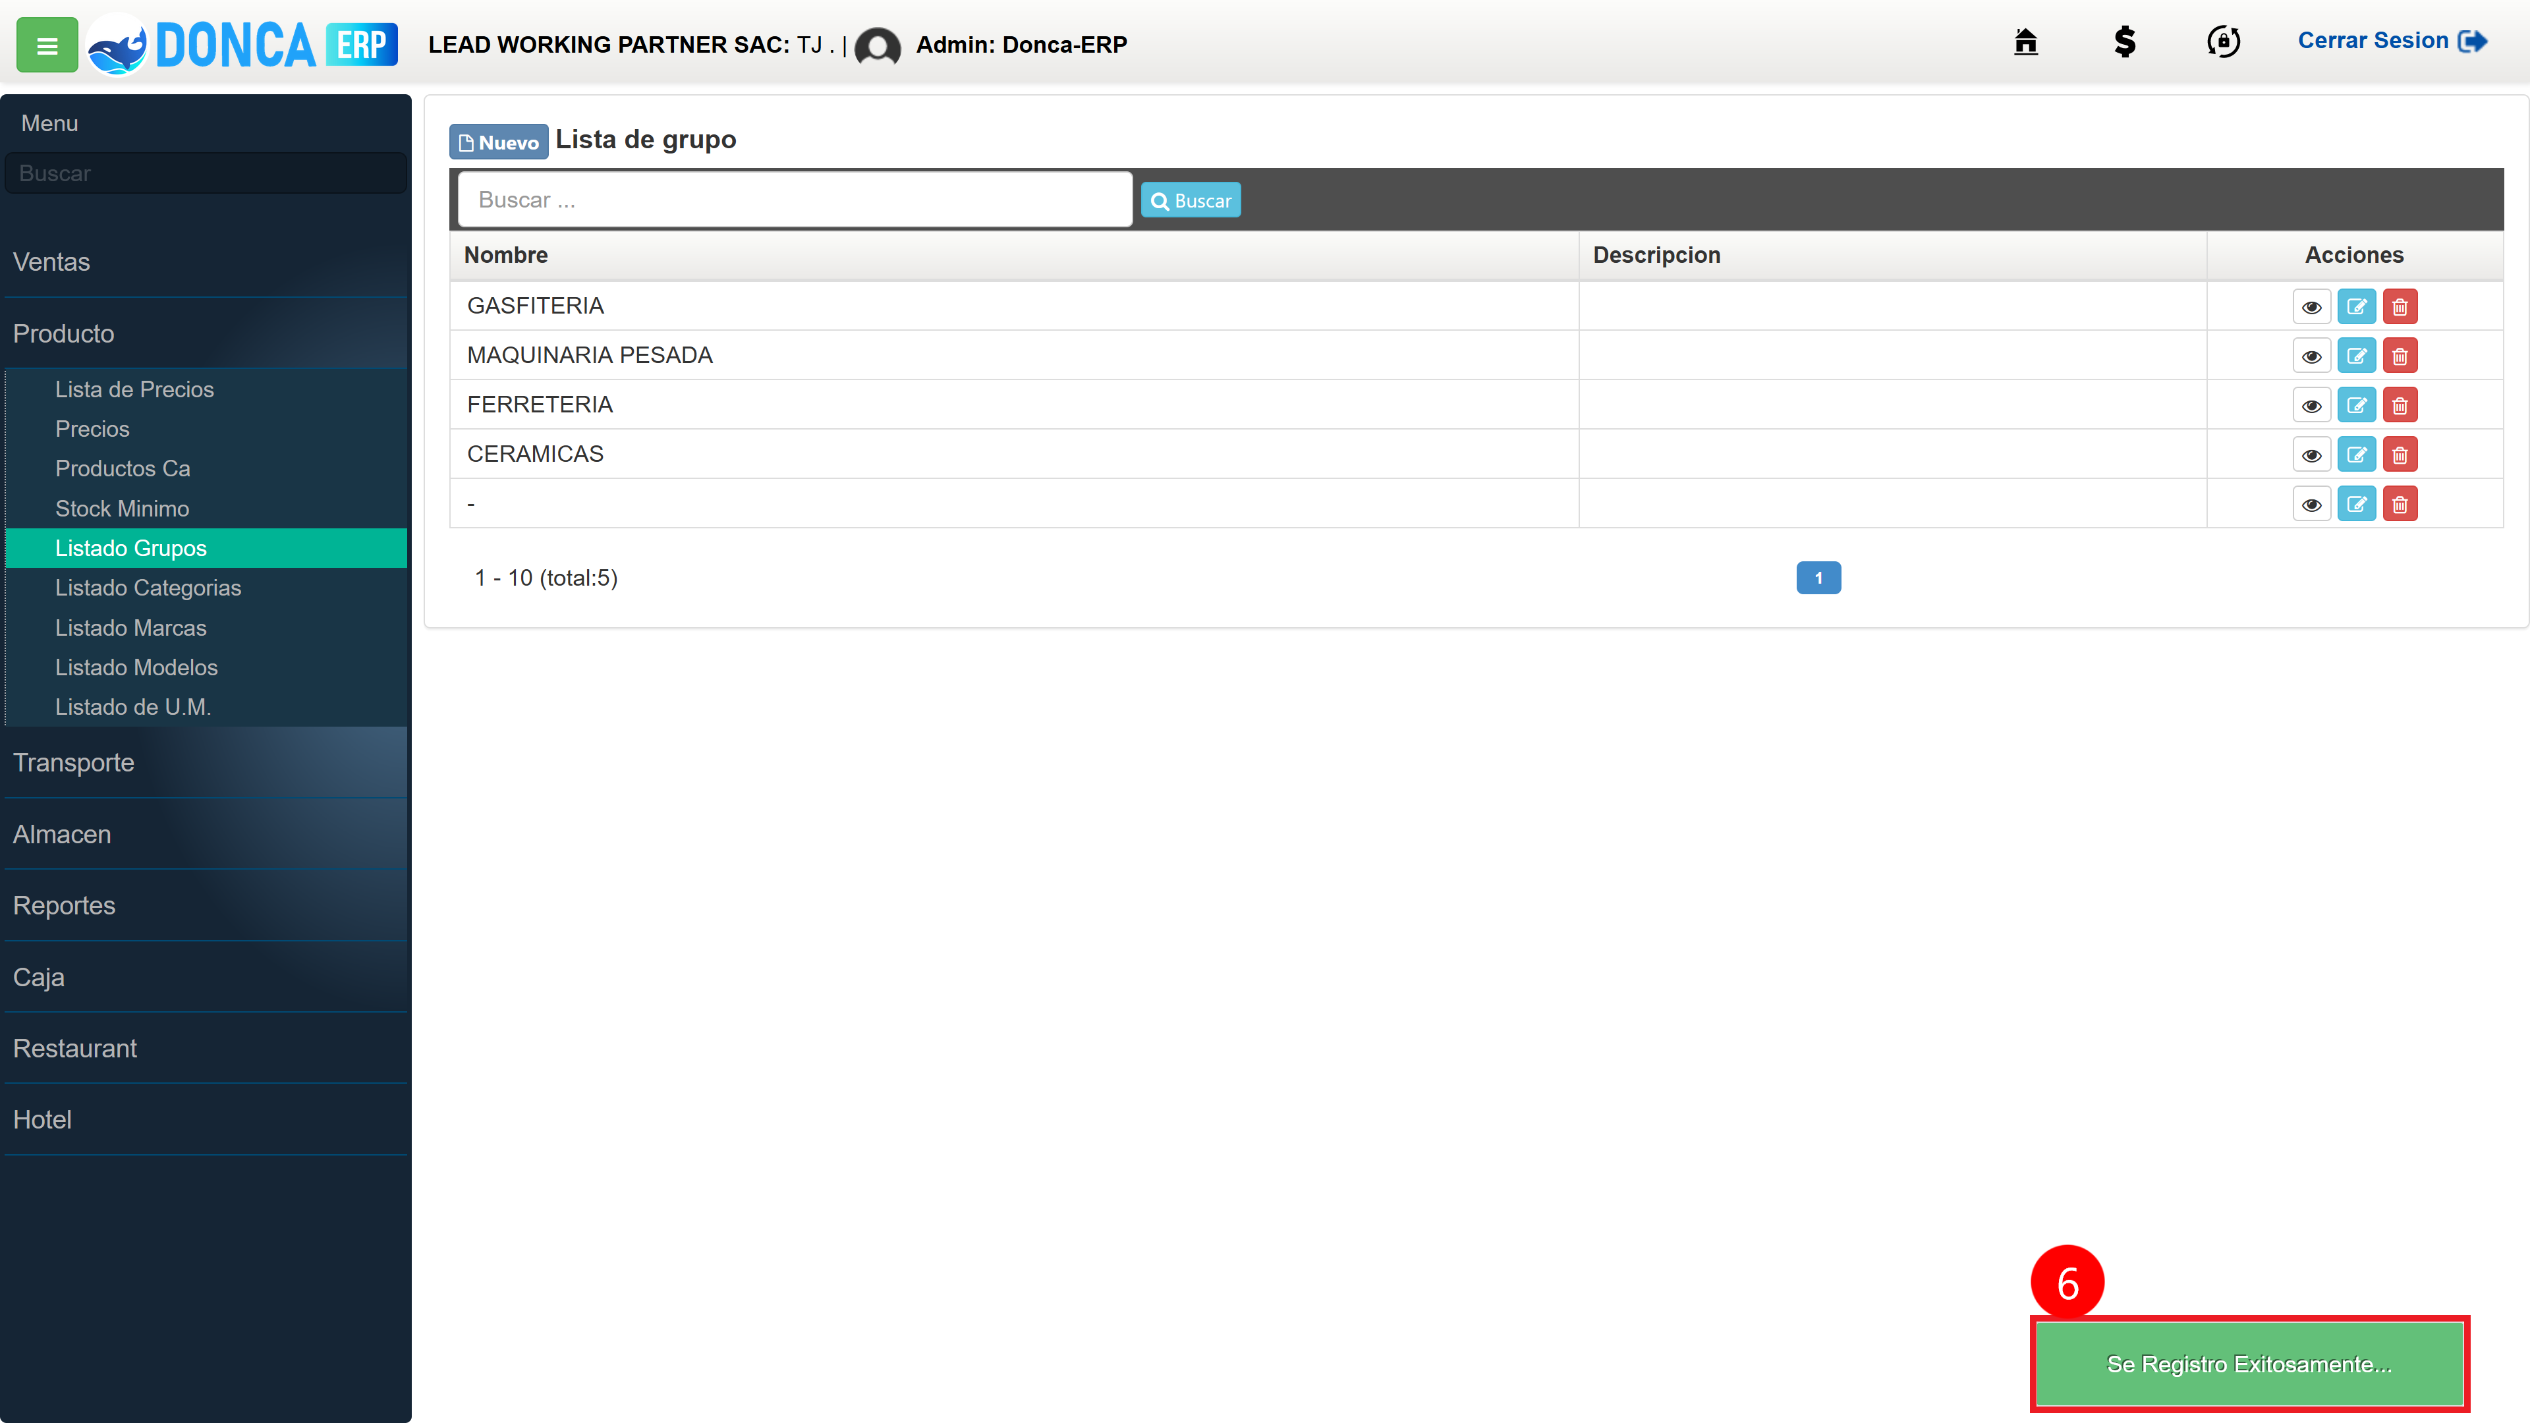Click the 'Se Registro Exitosamente' notification
Screen dimensions: 2530x1423
tap(2249, 1364)
